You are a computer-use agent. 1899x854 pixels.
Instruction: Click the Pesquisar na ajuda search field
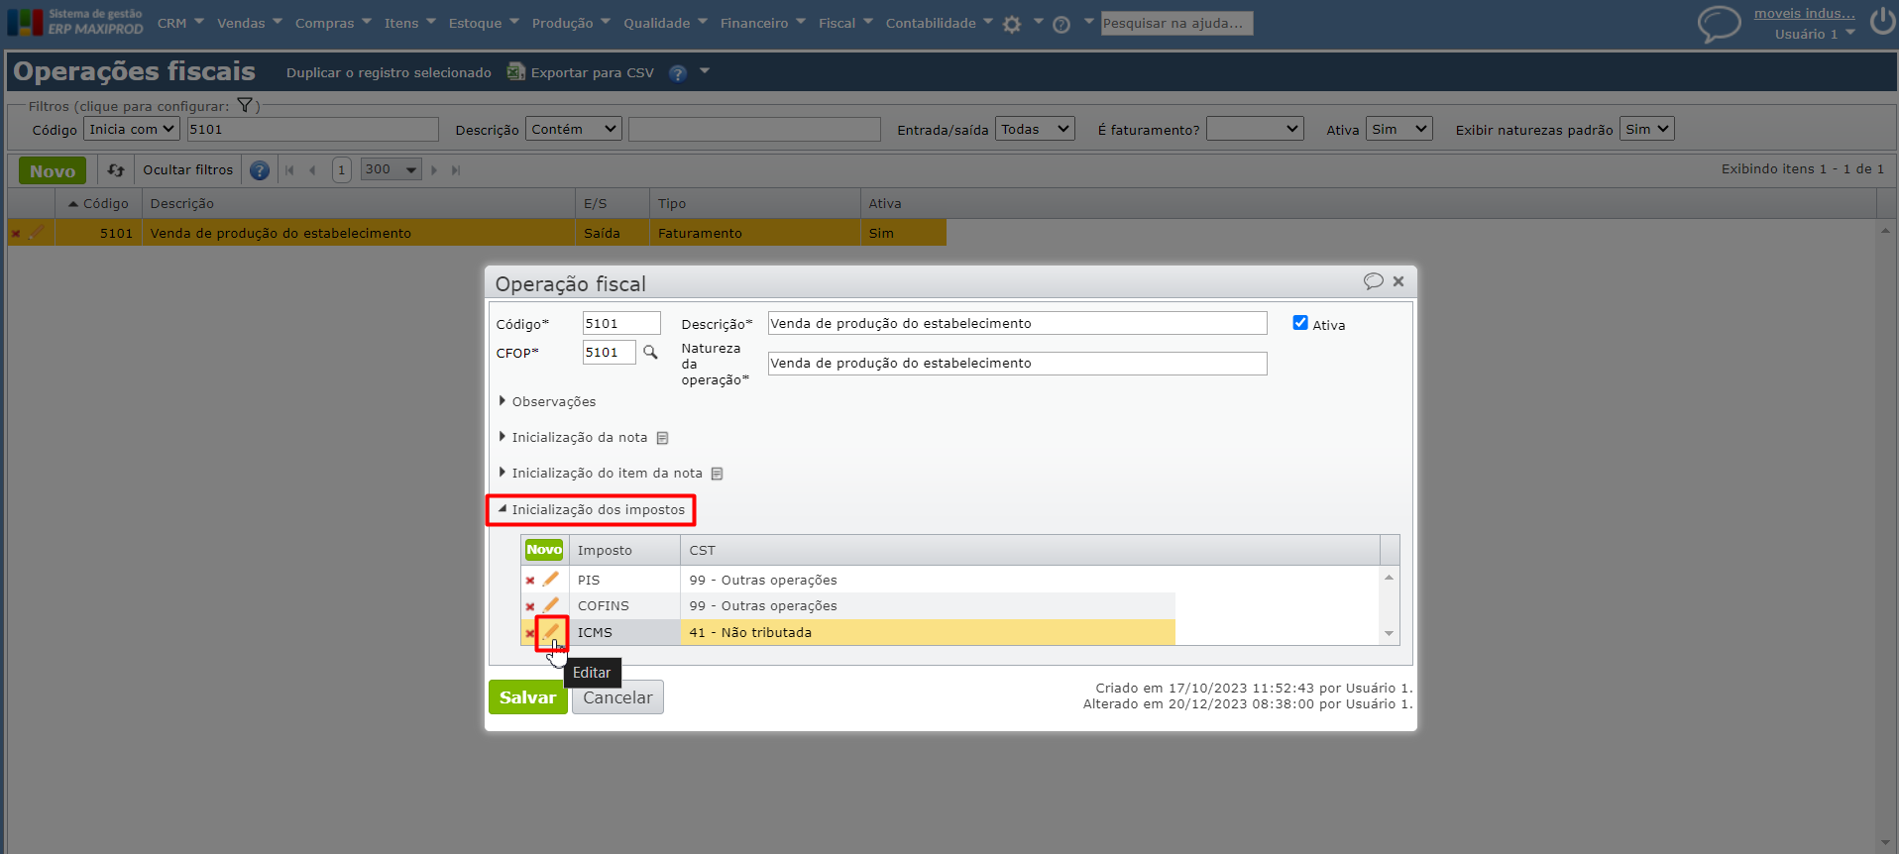tap(1176, 23)
